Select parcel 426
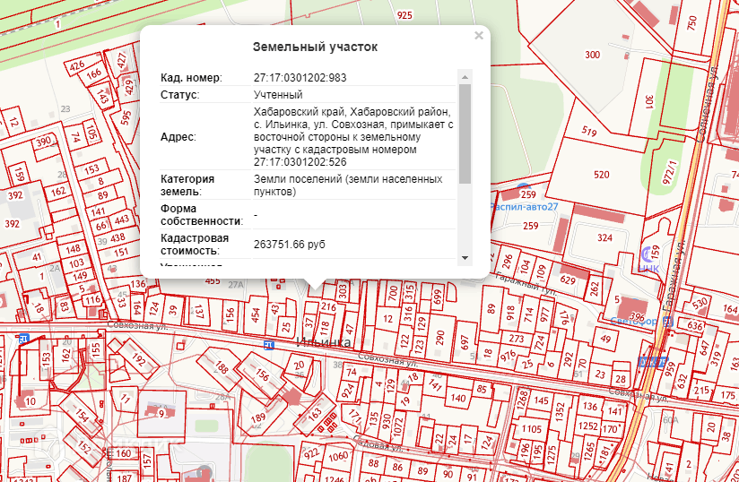The height and width of the screenshot is (482, 739). 77,66
